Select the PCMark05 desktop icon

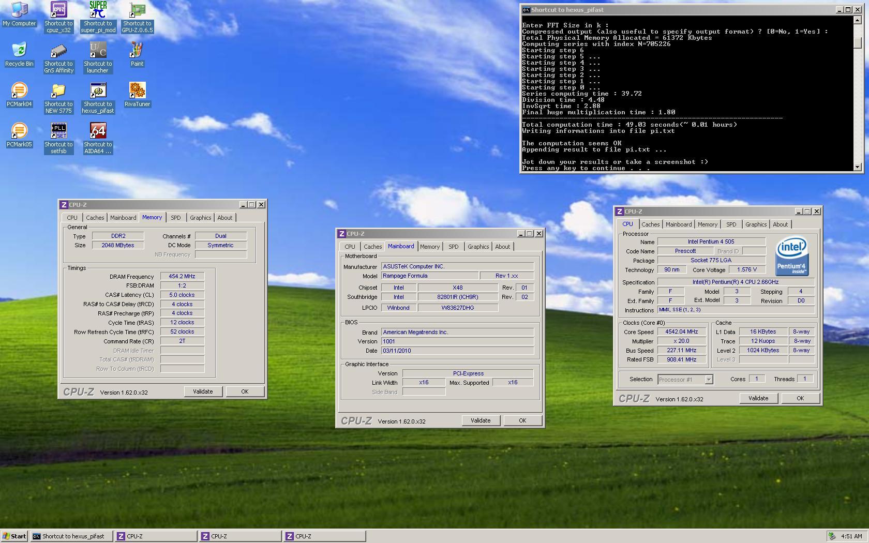coord(19,135)
